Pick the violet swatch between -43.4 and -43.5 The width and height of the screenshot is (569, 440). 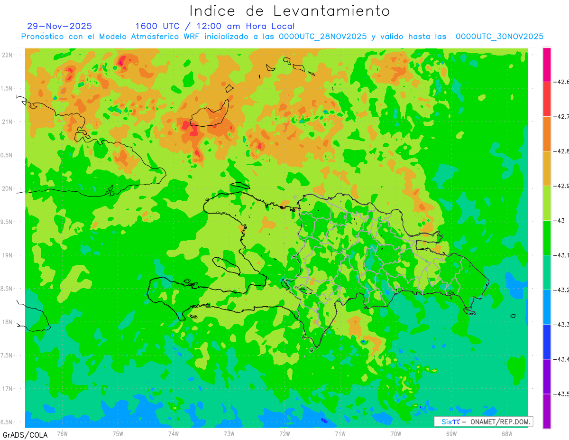[547, 376]
